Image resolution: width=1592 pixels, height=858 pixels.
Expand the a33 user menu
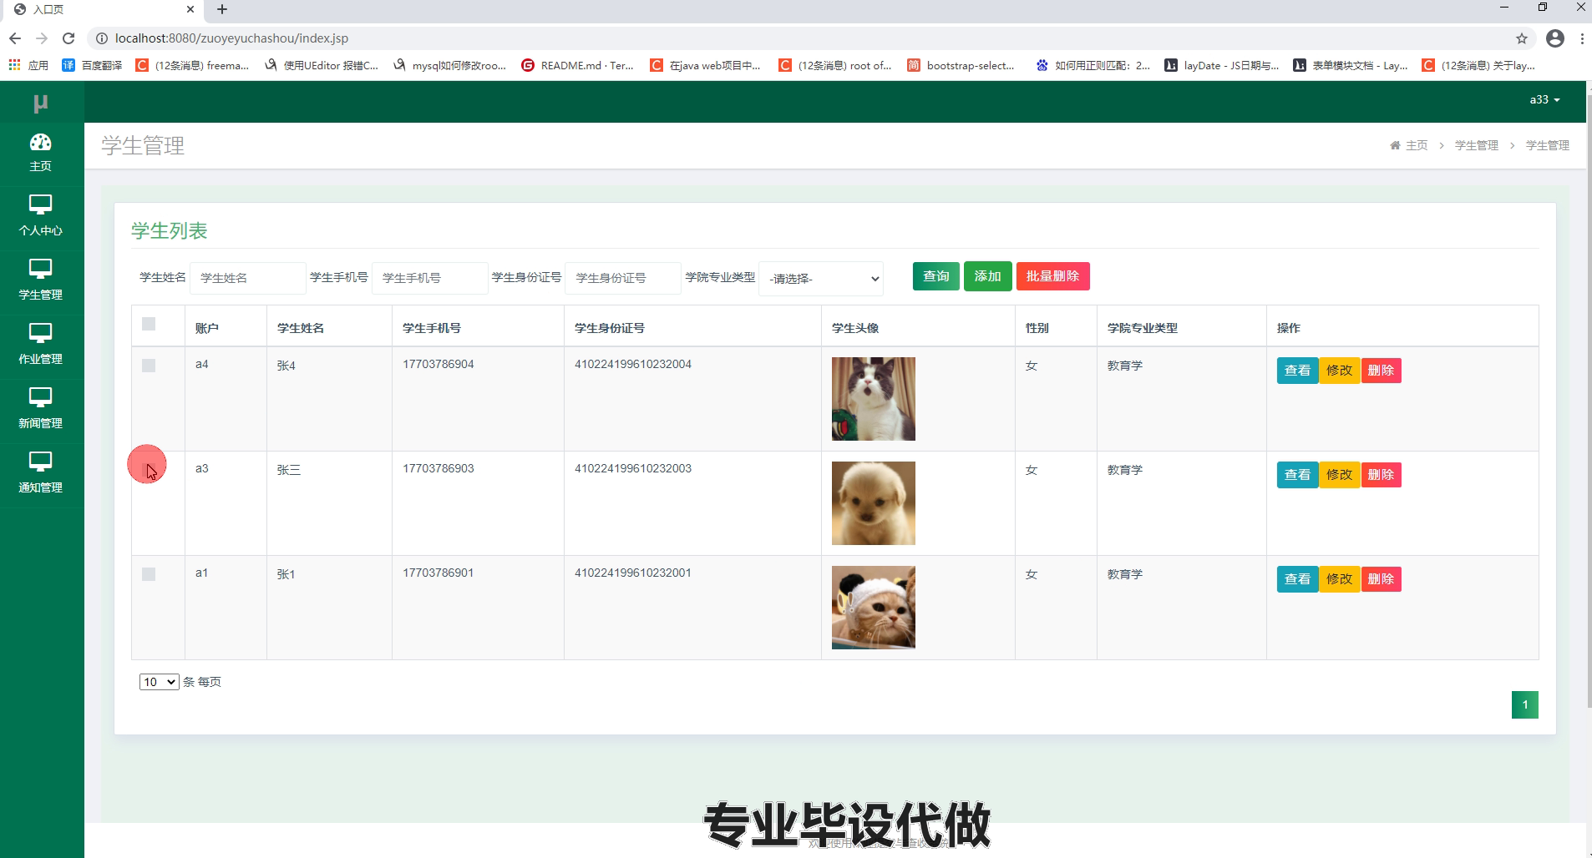(x=1544, y=99)
